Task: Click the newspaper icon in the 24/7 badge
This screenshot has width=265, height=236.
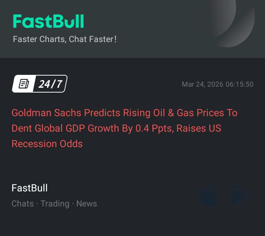Action: (24, 84)
